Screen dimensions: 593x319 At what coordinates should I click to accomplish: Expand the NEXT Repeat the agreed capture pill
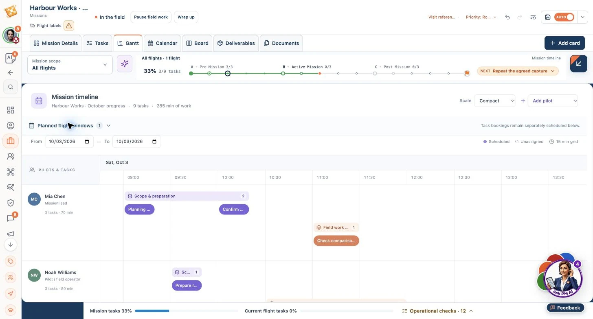pyautogui.click(x=518, y=71)
